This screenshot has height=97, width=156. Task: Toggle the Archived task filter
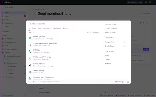tap(108, 64)
